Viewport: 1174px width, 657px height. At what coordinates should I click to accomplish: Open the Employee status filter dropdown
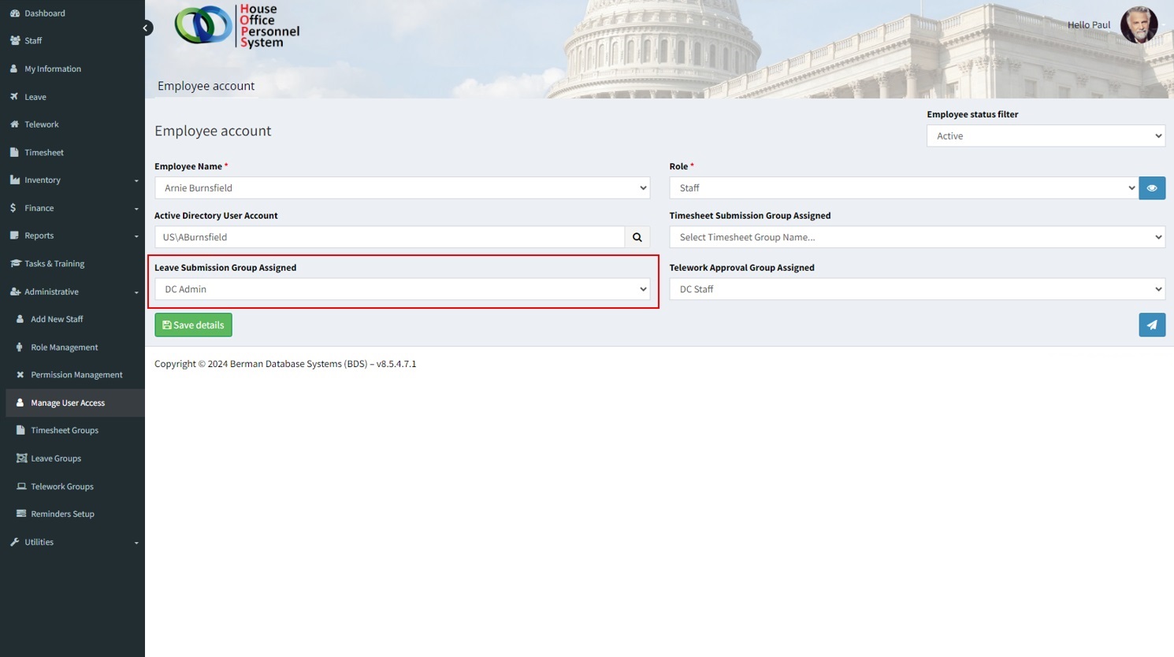tap(1045, 136)
